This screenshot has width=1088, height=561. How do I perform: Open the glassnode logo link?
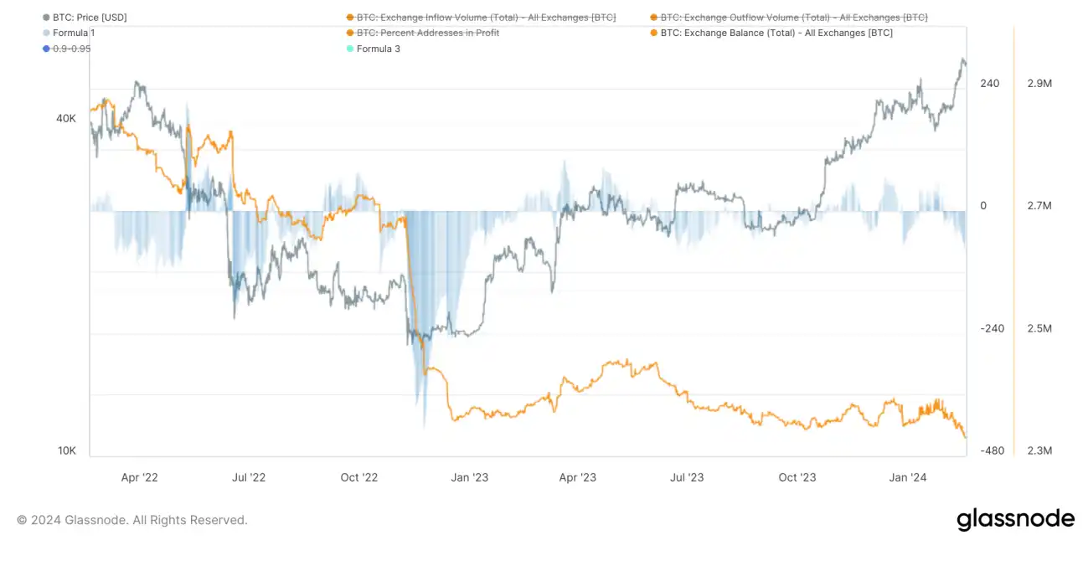coord(1015,519)
